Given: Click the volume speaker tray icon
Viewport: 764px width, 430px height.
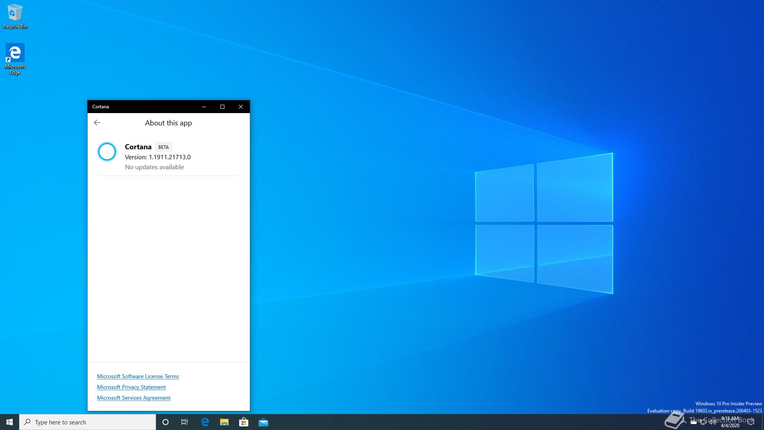Looking at the screenshot, I should [x=713, y=422].
